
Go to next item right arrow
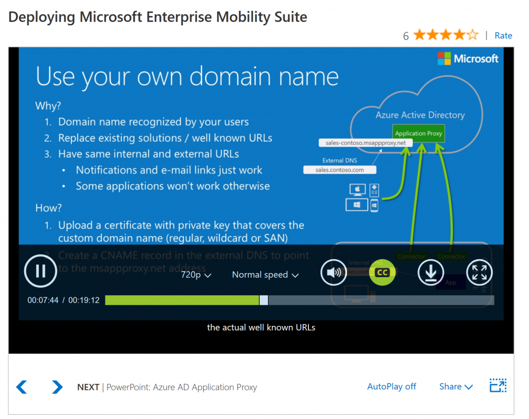pos(57,387)
